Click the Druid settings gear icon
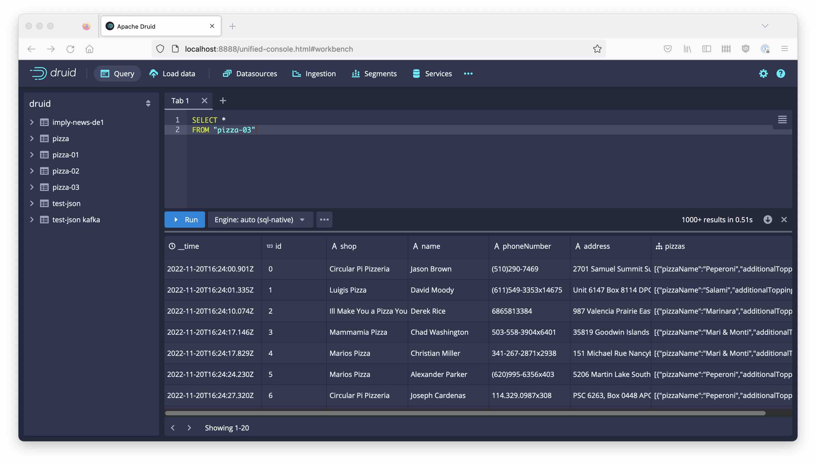This screenshot has height=464, width=816. coord(763,74)
